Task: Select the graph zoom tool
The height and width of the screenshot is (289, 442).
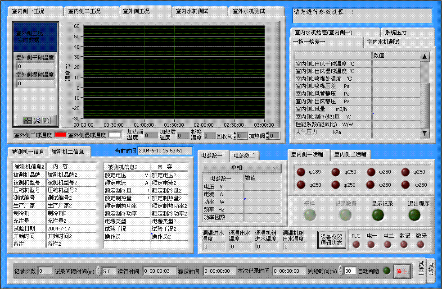Action: pyautogui.click(x=37, y=120)
